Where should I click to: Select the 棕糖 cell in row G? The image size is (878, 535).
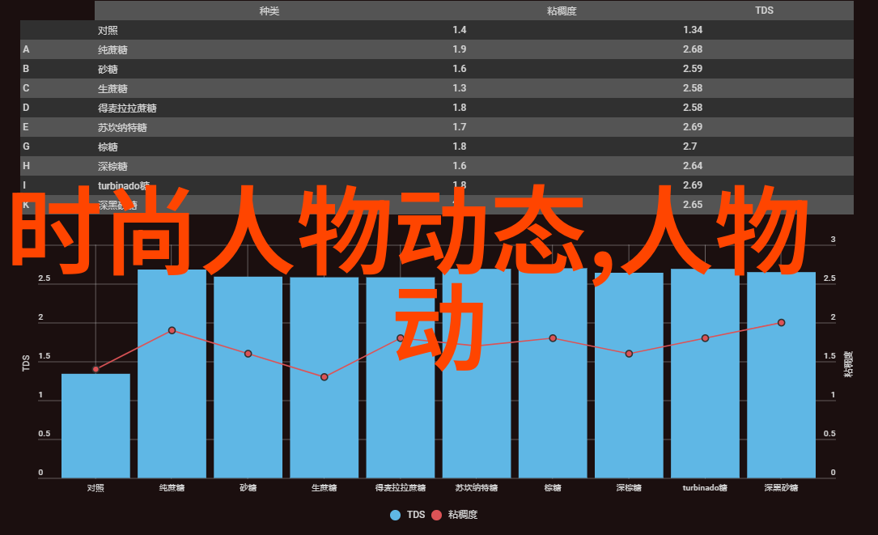(108, 146)
